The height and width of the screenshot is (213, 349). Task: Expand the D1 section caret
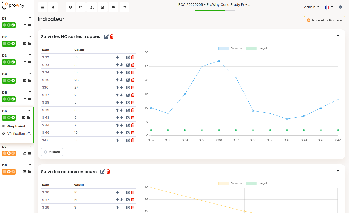pos(30,18)
